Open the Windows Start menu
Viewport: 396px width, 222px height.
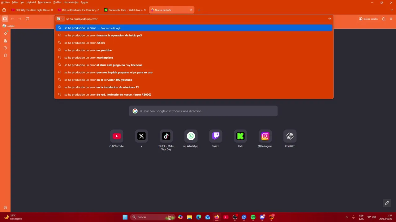tap(125, 217)
